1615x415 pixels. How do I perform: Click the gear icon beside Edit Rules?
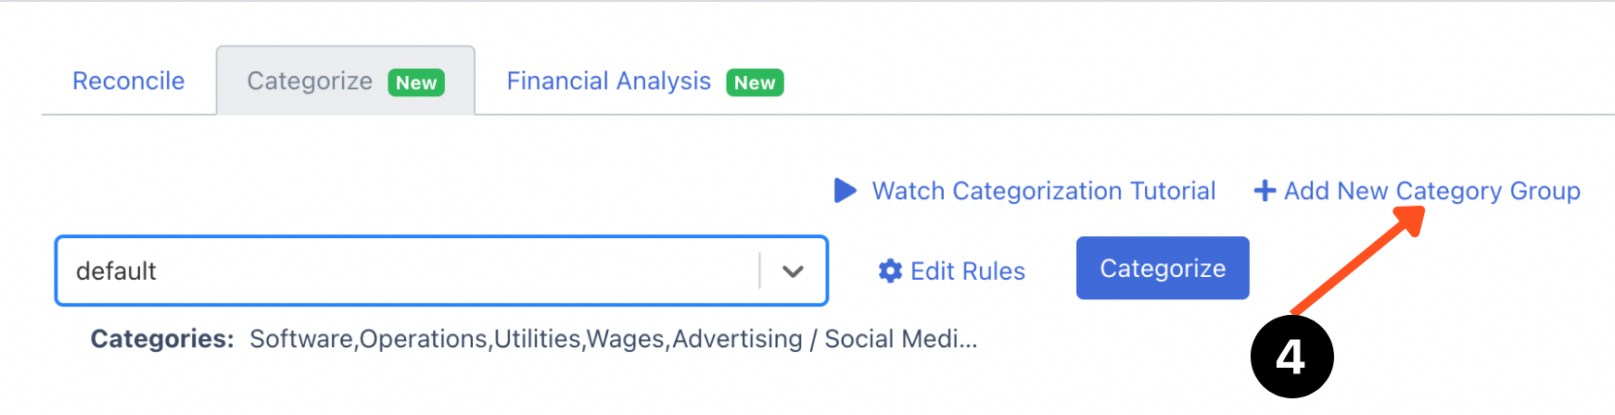point(890,270)
